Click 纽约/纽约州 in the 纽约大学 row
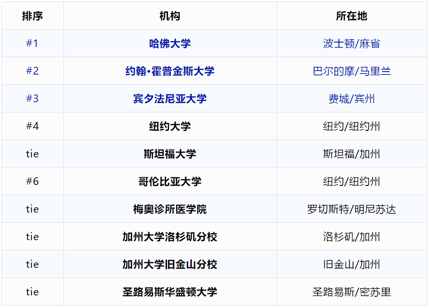Viewport: 429px width, 308px height. [352, 126]
